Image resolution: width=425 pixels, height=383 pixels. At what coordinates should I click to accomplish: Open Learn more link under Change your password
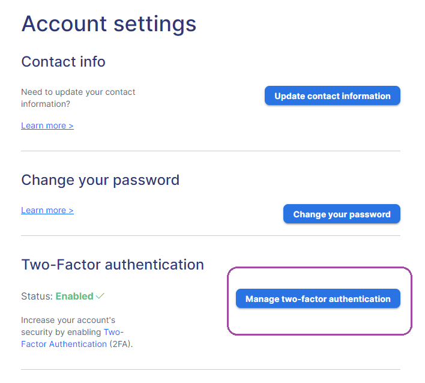tap(47, 210)
